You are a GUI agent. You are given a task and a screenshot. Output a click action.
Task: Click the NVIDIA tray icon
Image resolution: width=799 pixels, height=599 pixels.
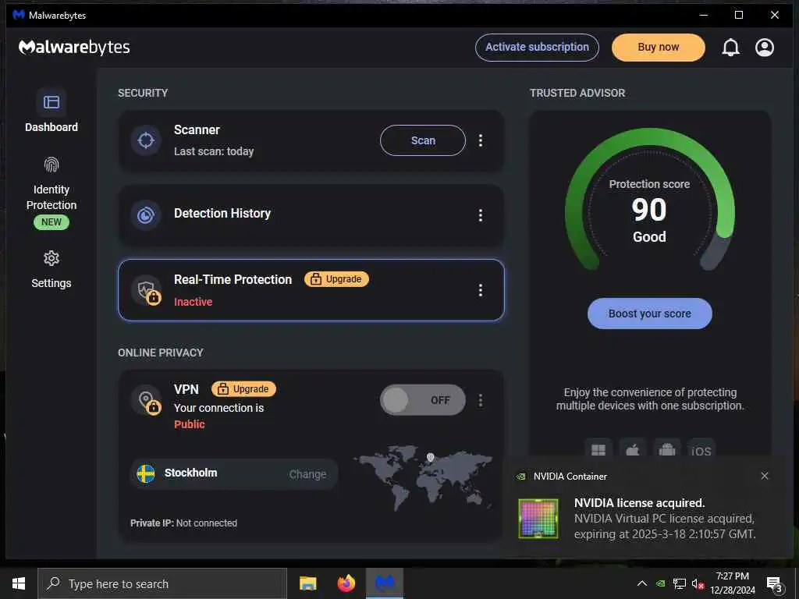(x=660, y=583)
